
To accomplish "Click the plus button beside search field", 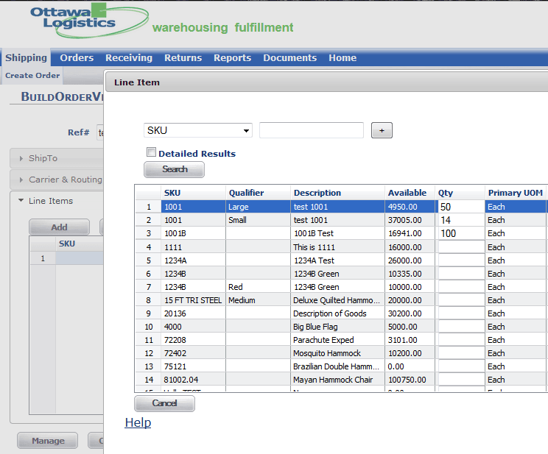I will [382, 130].
